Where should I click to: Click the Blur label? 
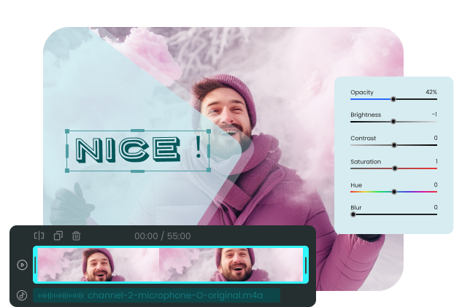click(356, 208)
